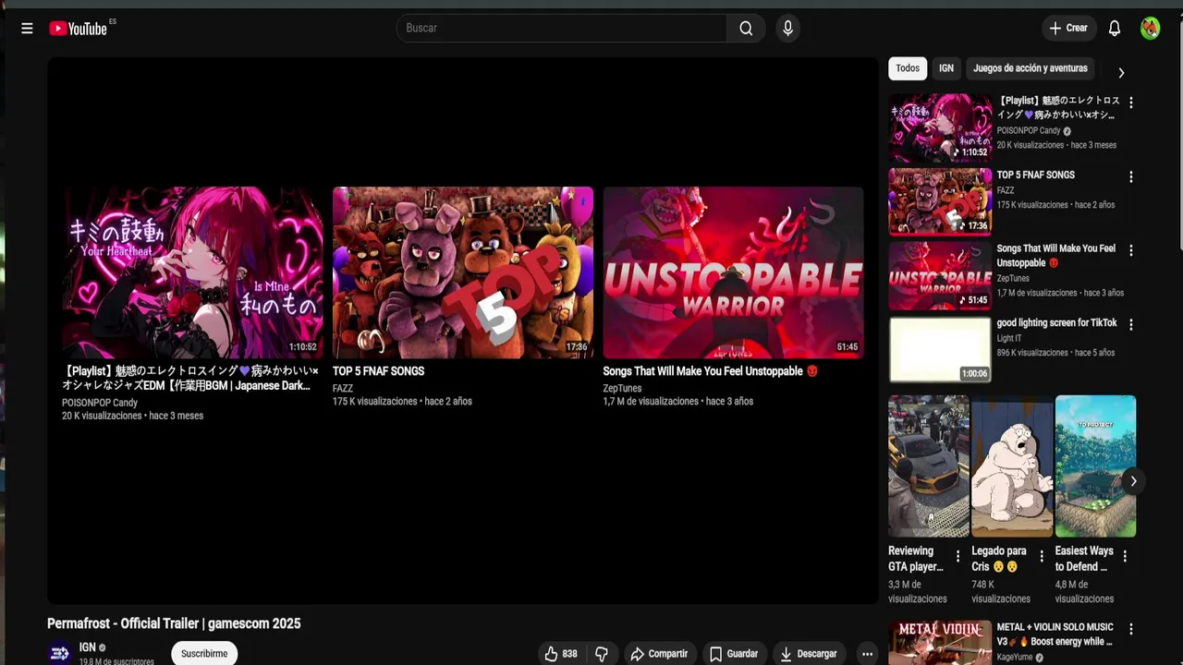Open IGN channel avatar

[x=60, y=653]
